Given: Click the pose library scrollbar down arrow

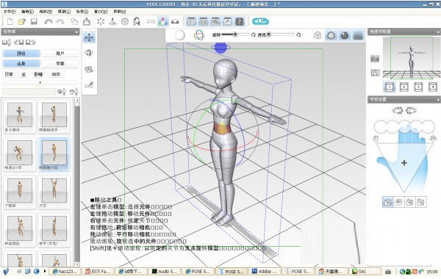Looking at the screenshot, I should click(x=77, y=264).
